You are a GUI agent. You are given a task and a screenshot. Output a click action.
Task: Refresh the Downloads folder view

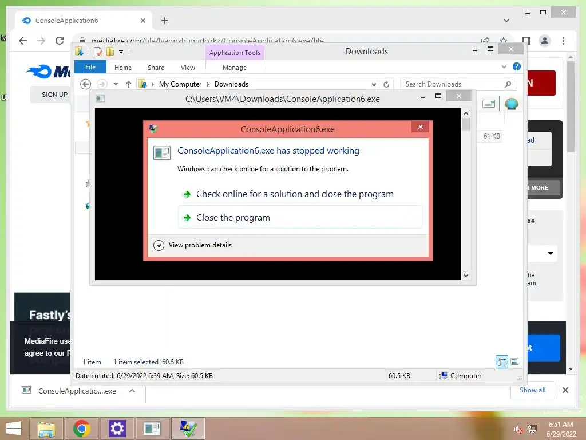click(386, 85)
